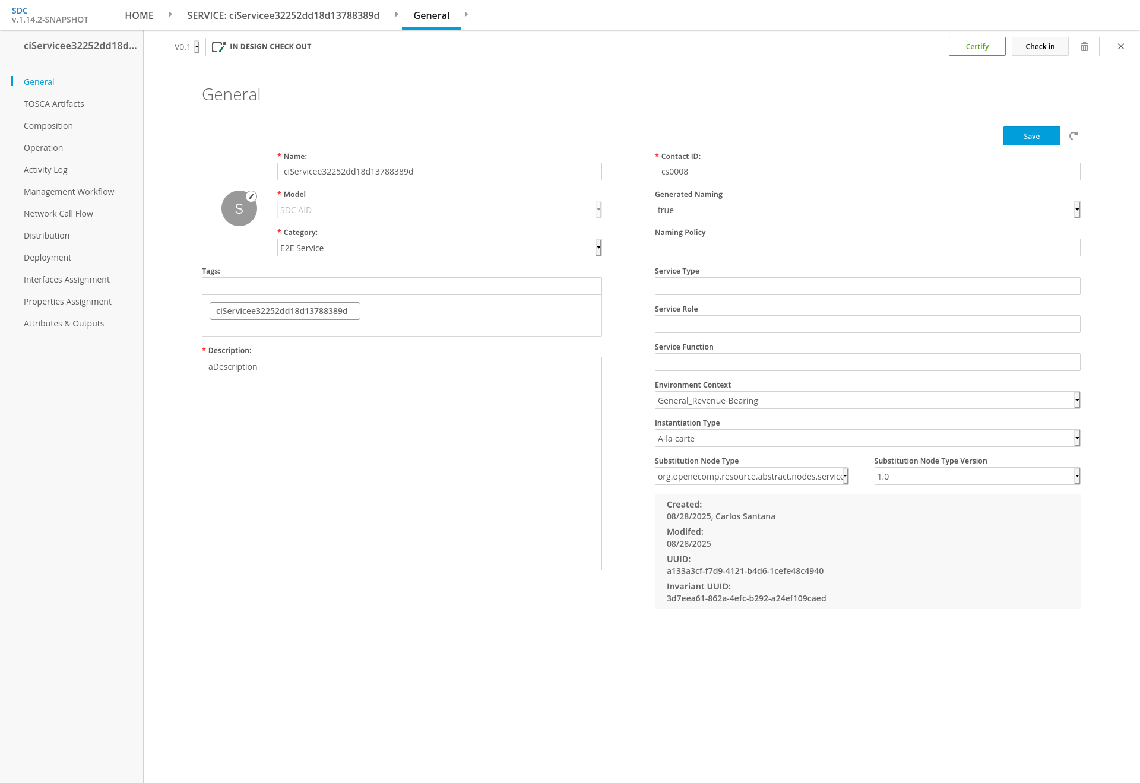Go to Properties Assignment section
This screenshot has height=783, width=1140.
point(68,302)
